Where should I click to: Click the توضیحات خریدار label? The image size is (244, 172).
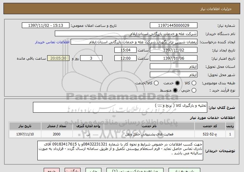pos(220,151)
